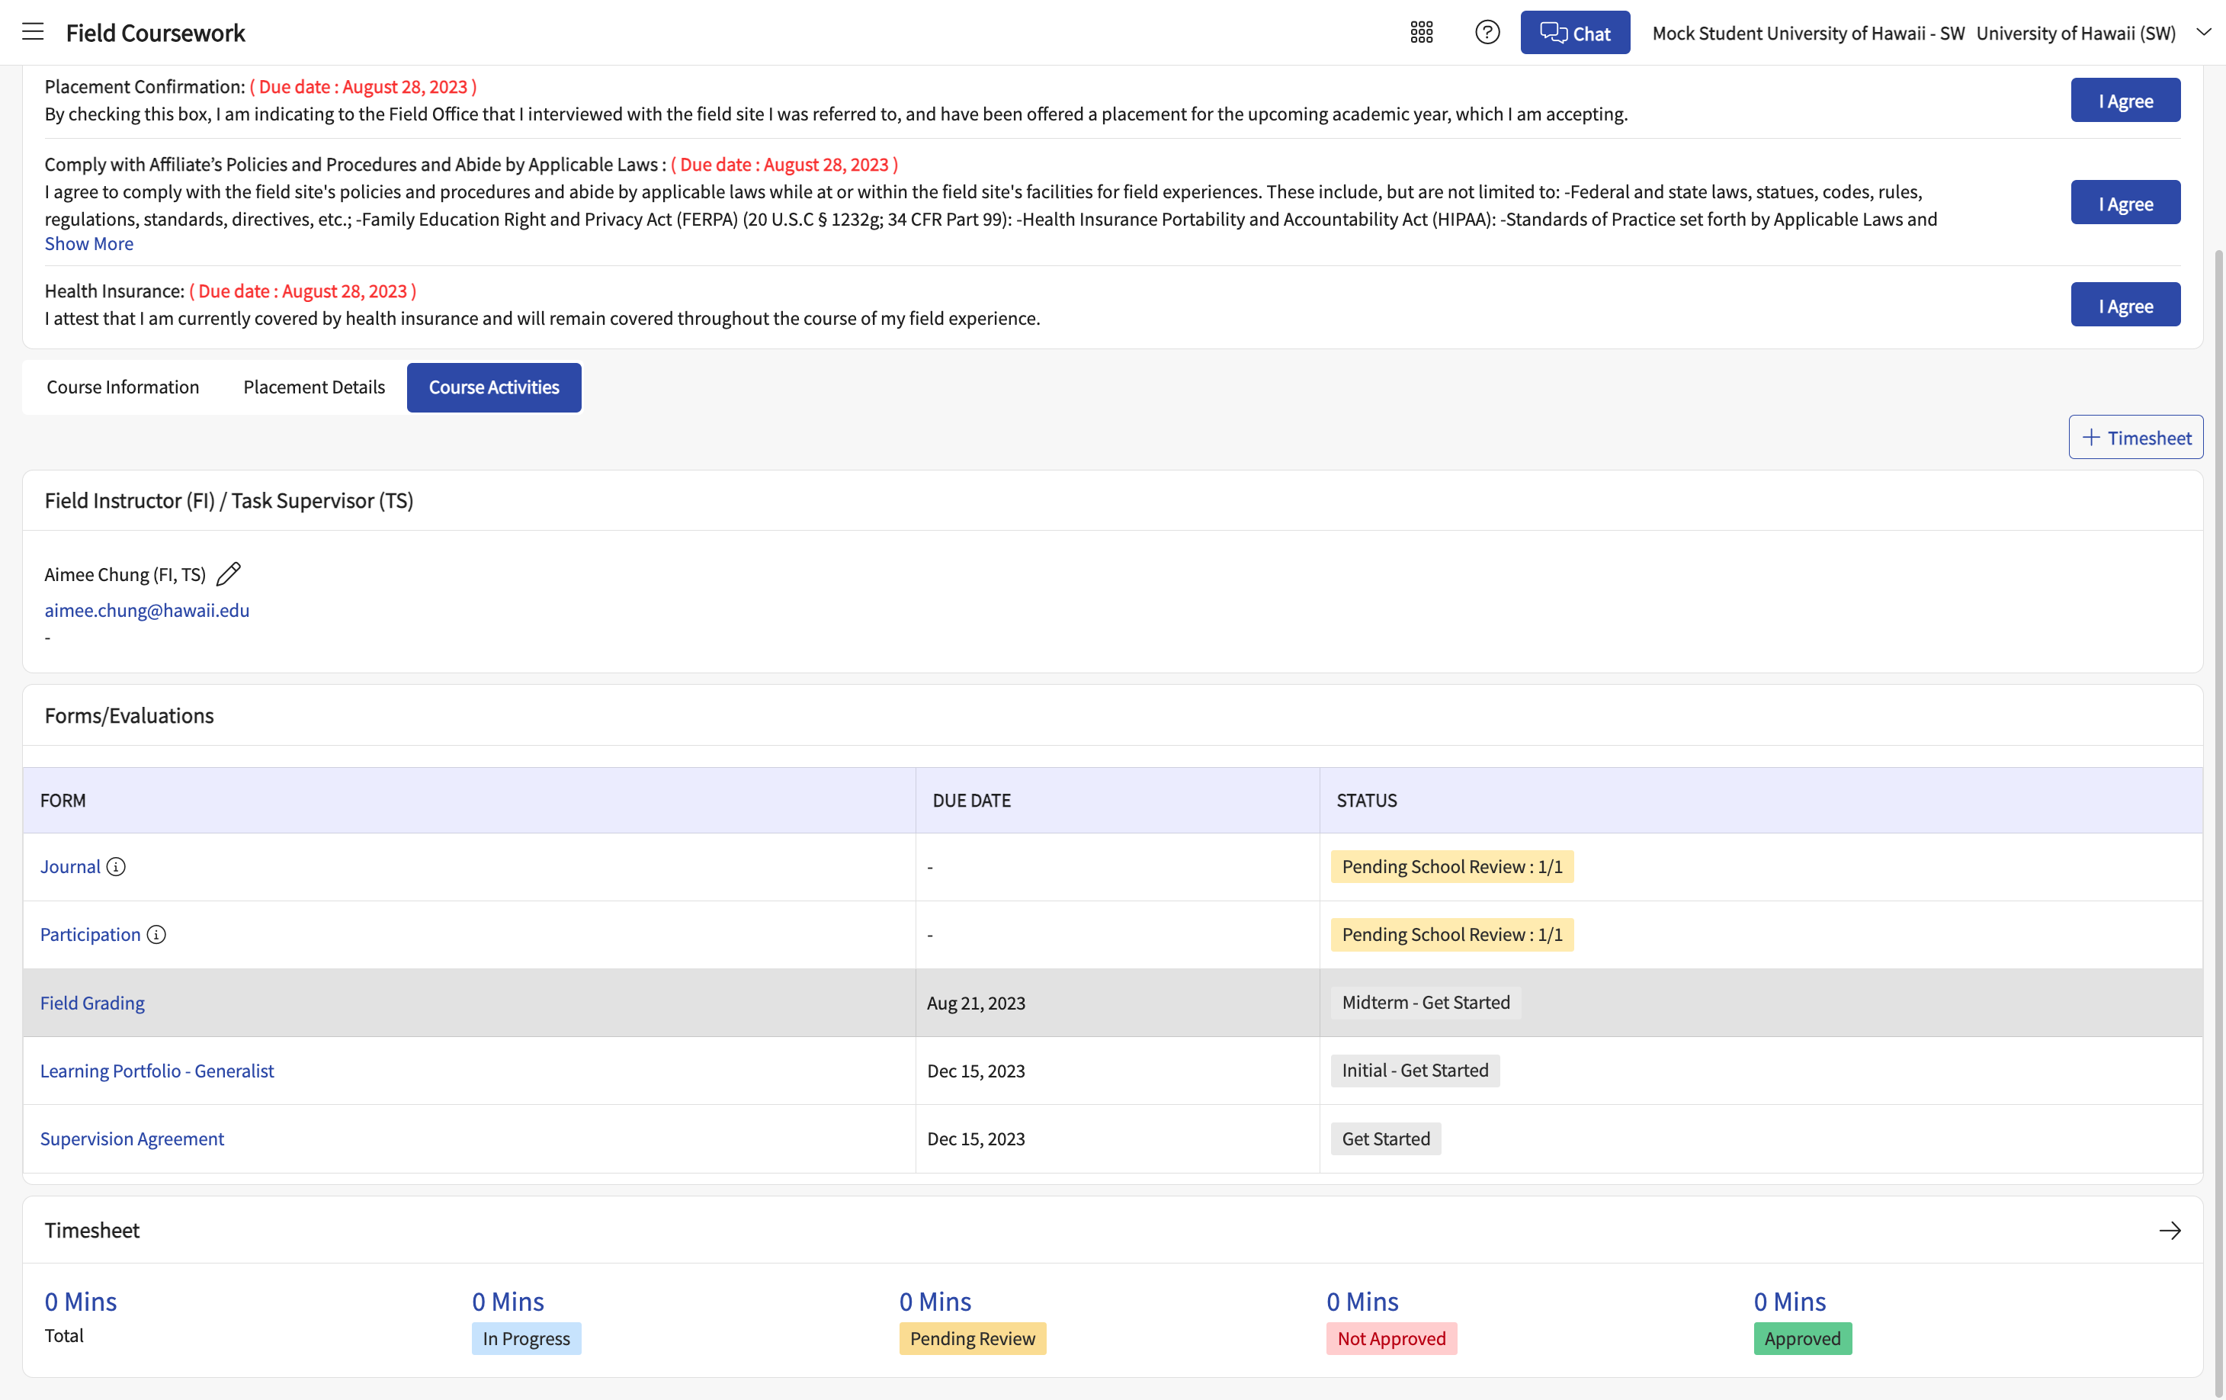
Task: Open the apps grid icon
Action: (x=1422, y=32)
